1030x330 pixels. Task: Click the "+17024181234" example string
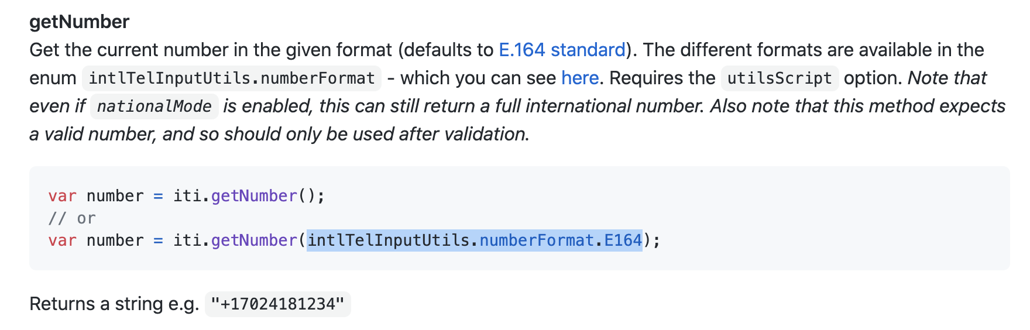[x=277, y=304]
